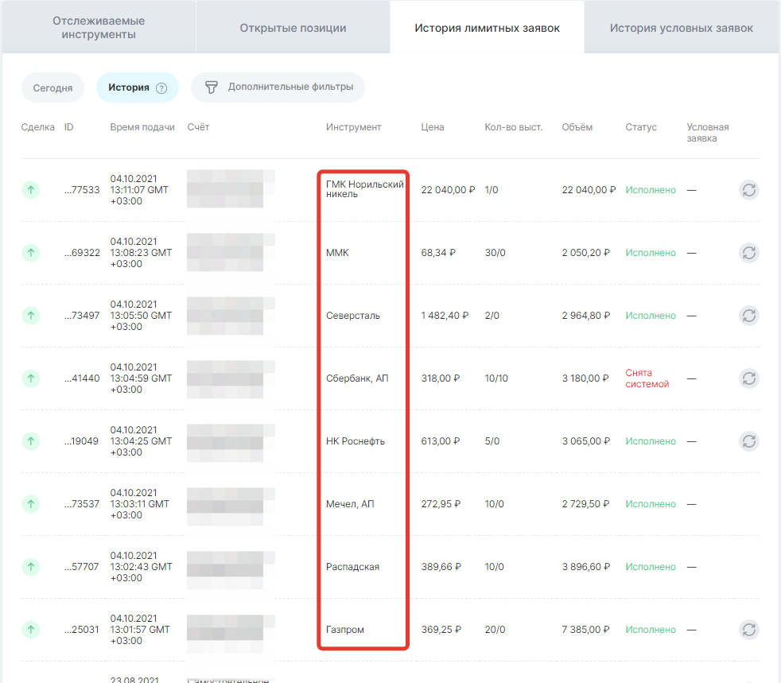
Task: Click price 22 040,00 ₽ in Цена column
Action: click(448, 190)
